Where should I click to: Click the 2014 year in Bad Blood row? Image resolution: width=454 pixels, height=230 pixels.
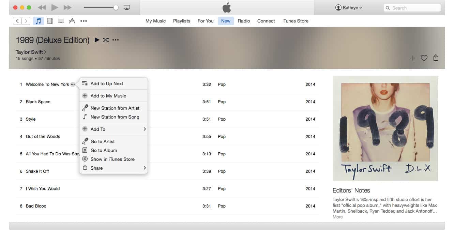tap(310, 206)
